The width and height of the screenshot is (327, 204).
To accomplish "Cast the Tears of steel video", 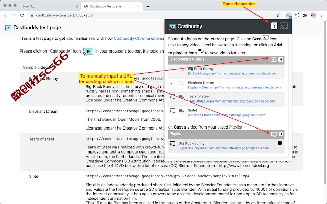I will click(x=172, y=97).
